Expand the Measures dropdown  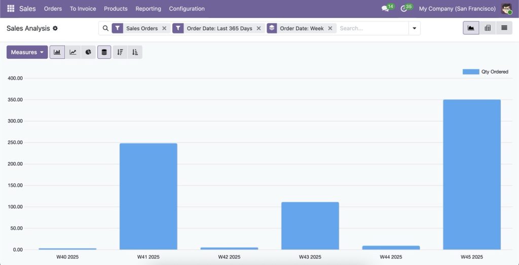coord(27,52)
